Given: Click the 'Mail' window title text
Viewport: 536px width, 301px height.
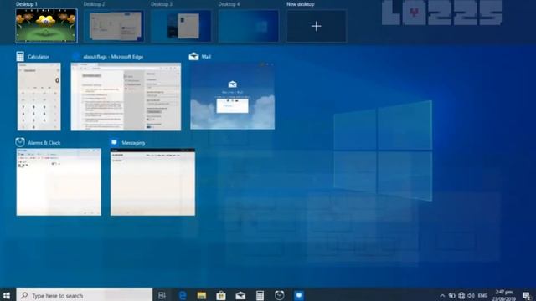Looking at the screenshot, I should click(206, 57).
